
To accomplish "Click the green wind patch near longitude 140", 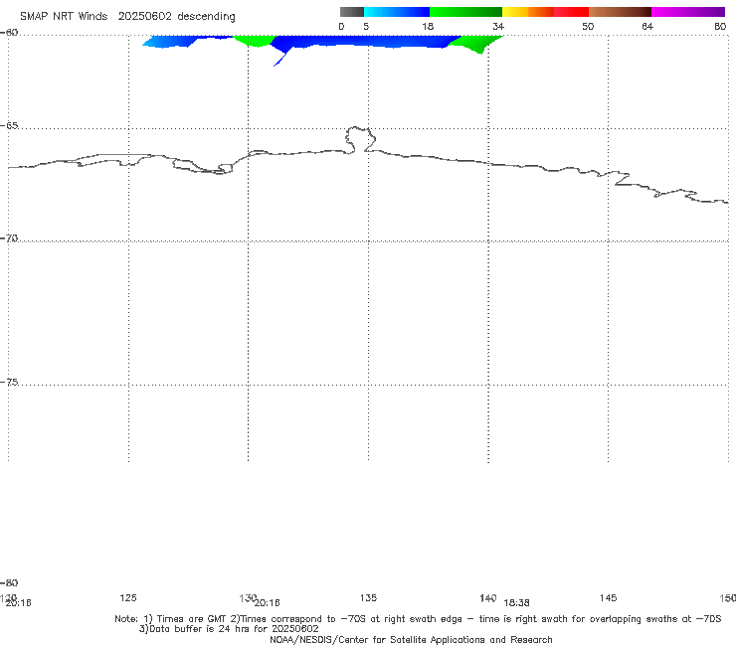I will tap(477, 43).
